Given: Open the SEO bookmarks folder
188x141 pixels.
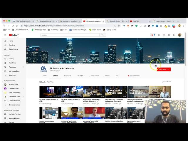Looking at the screenshot, I should click(x=6, y=30).
